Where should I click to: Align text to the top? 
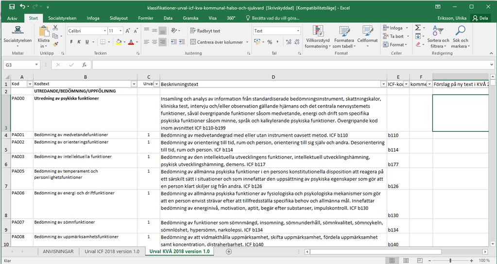(x=146, y=31)
